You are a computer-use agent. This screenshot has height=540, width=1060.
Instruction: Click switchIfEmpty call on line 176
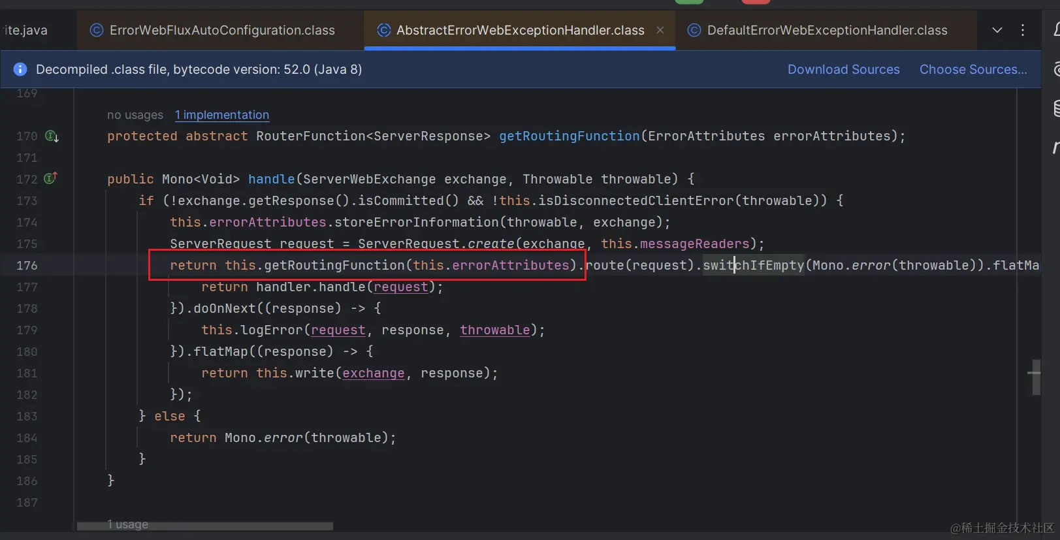[753, 265]
